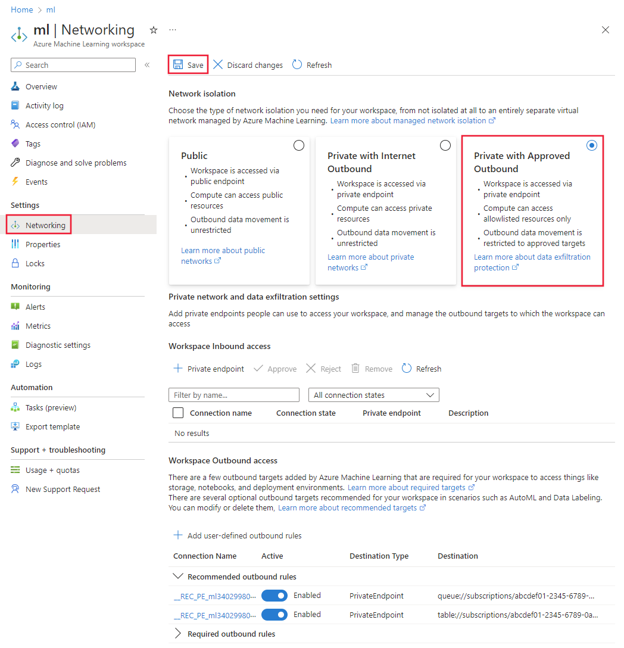This screenshot has height=648, width=624.
Task: Click the Export template icon
Action: click(15, 426)
